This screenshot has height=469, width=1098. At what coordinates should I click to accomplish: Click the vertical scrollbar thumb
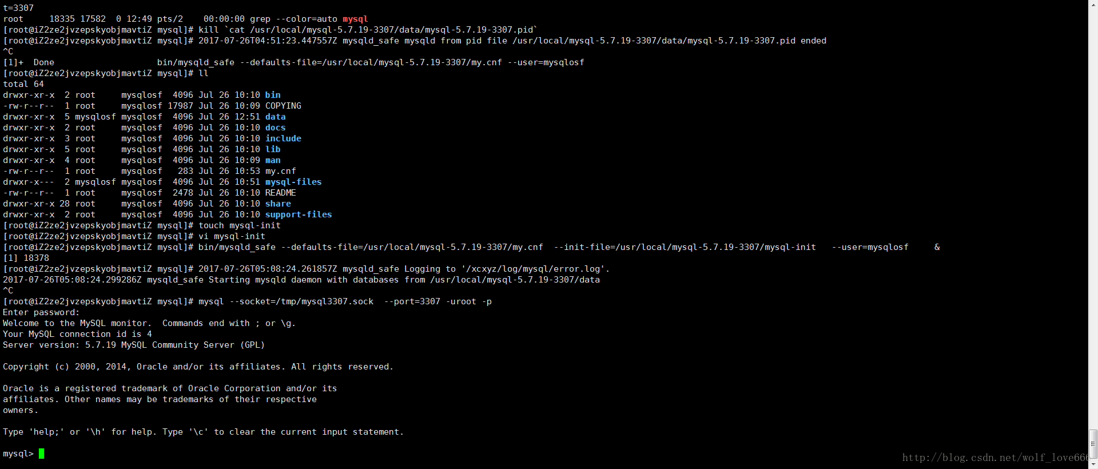(x=1093, y=443)
